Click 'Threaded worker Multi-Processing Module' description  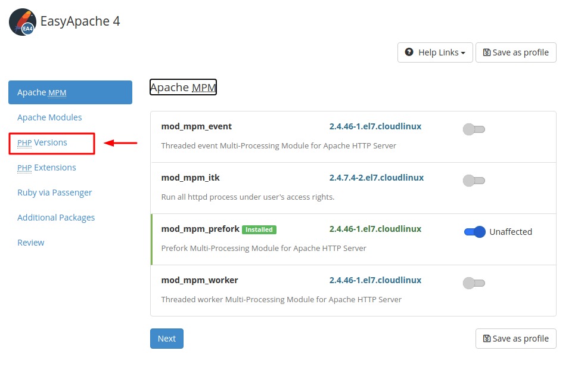click(281, 299)
